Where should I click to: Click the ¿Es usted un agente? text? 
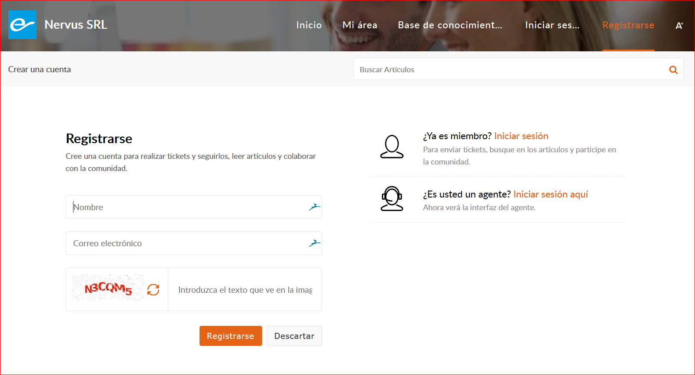(x=467, y=194)
